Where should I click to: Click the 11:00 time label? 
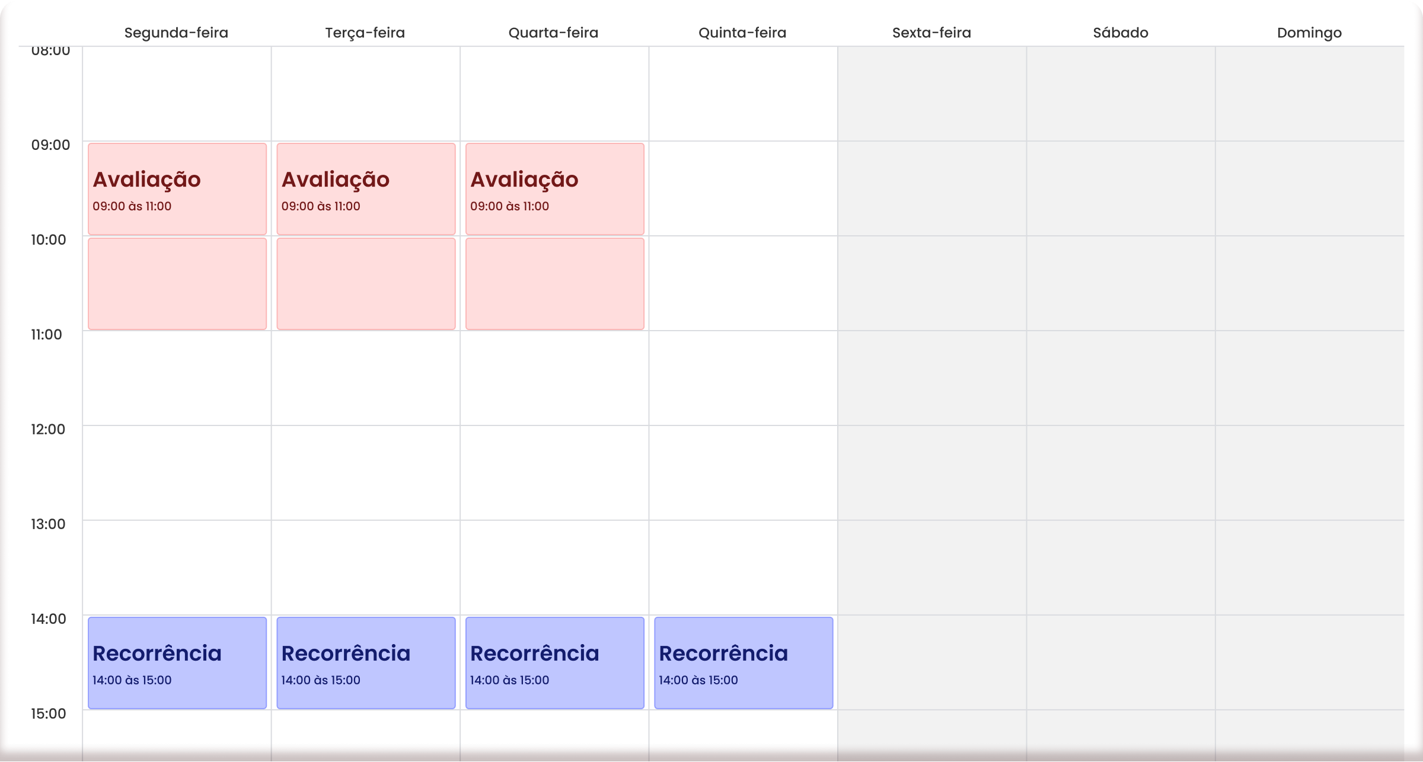pos(46,335)
